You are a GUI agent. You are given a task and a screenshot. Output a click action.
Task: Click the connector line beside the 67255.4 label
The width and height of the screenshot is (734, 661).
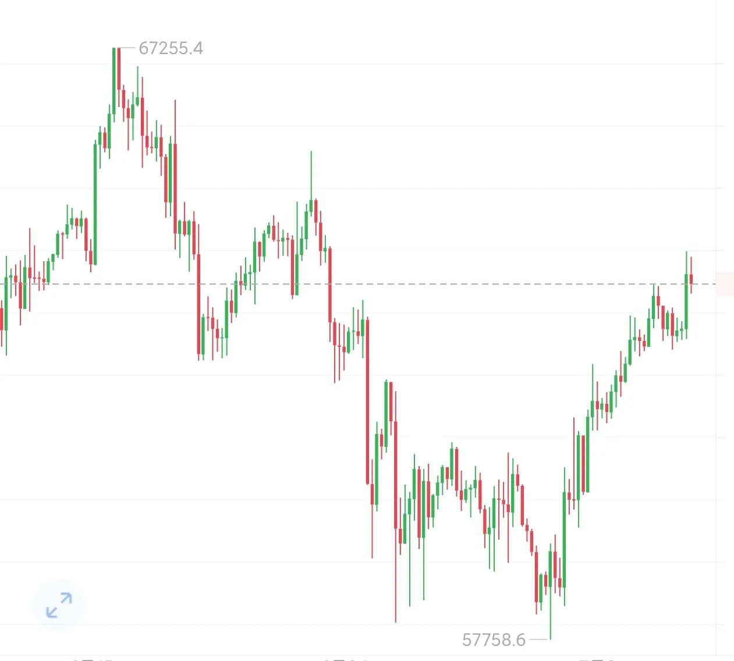pyautogui.click(x=126, y=48)
